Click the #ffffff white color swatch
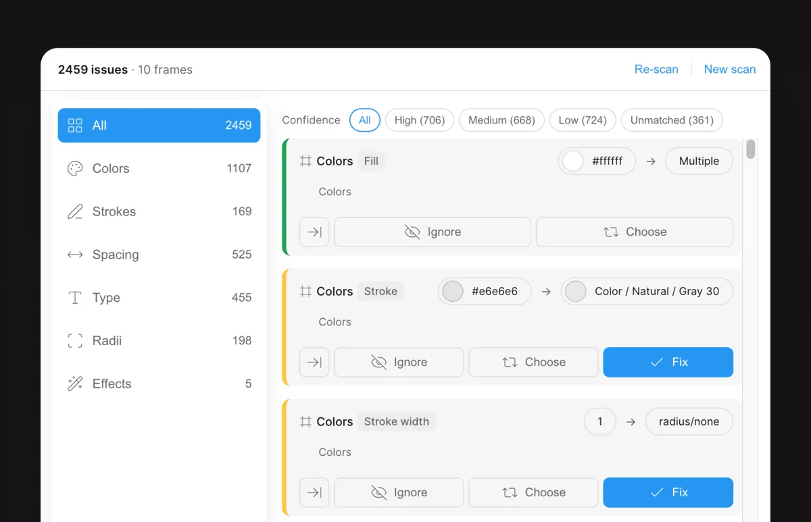The height and width of the screenshot is (522, 811). click(572, 161)
